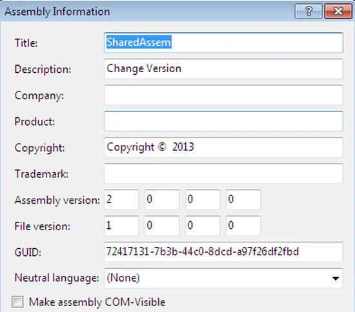355x312 pixels.
Task: Click Assembly version build box
Action: [203, 200]
